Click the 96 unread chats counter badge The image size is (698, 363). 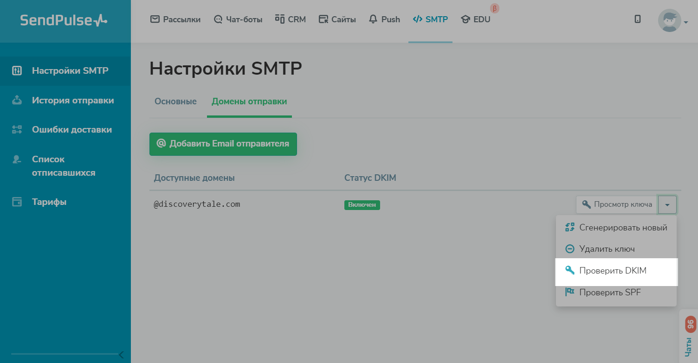point(691,324)
